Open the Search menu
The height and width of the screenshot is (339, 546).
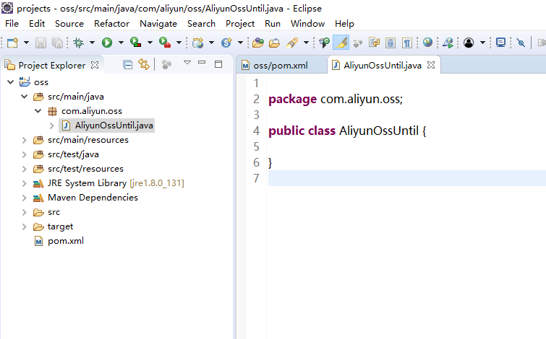pyautogui.click(x=201, y=24)
